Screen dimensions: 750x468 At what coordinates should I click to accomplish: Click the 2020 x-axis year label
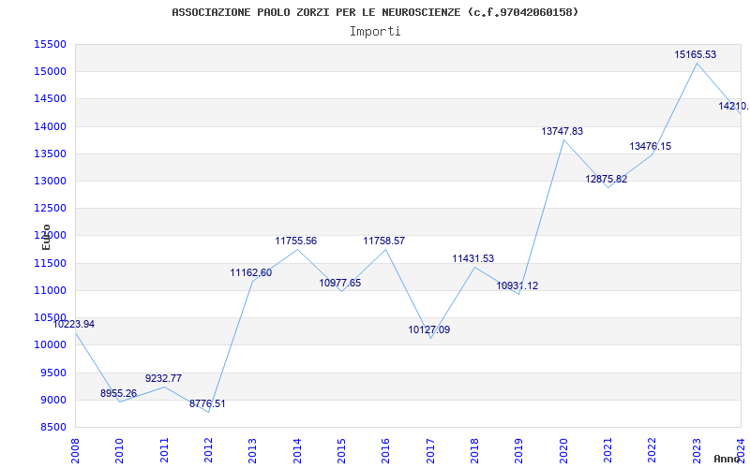[563, 451]
